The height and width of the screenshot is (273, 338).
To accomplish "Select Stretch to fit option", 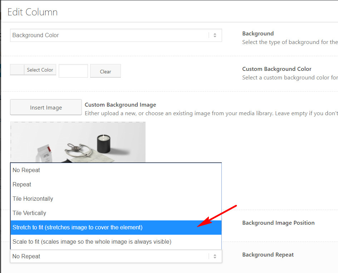I will coord(116,228).
